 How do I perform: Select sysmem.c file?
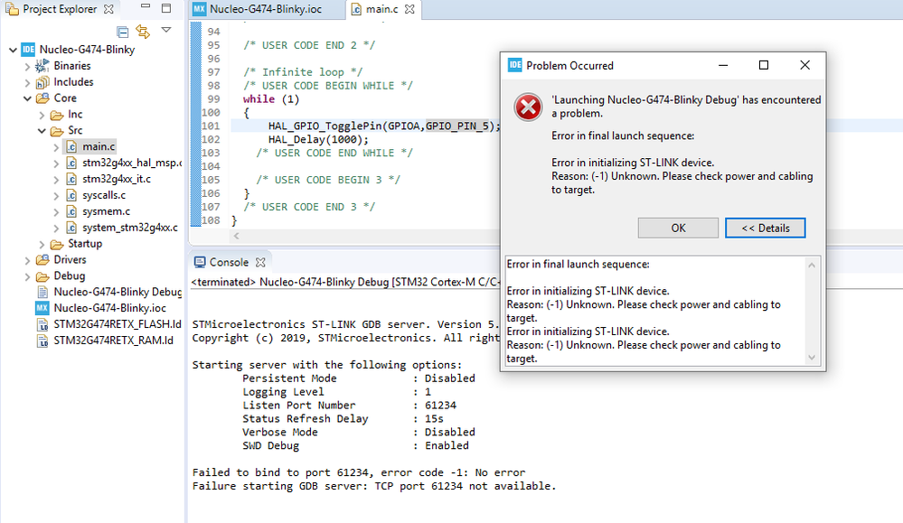click(x=106, y=211)
